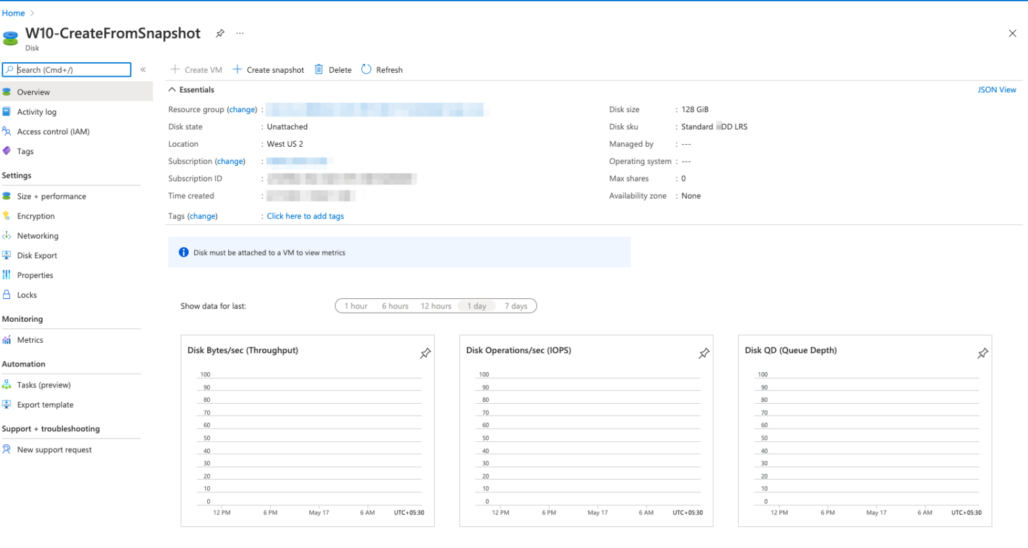Open the JSON View link
This screenshot has width=1028, height=548.
click(x=997, y=90)
